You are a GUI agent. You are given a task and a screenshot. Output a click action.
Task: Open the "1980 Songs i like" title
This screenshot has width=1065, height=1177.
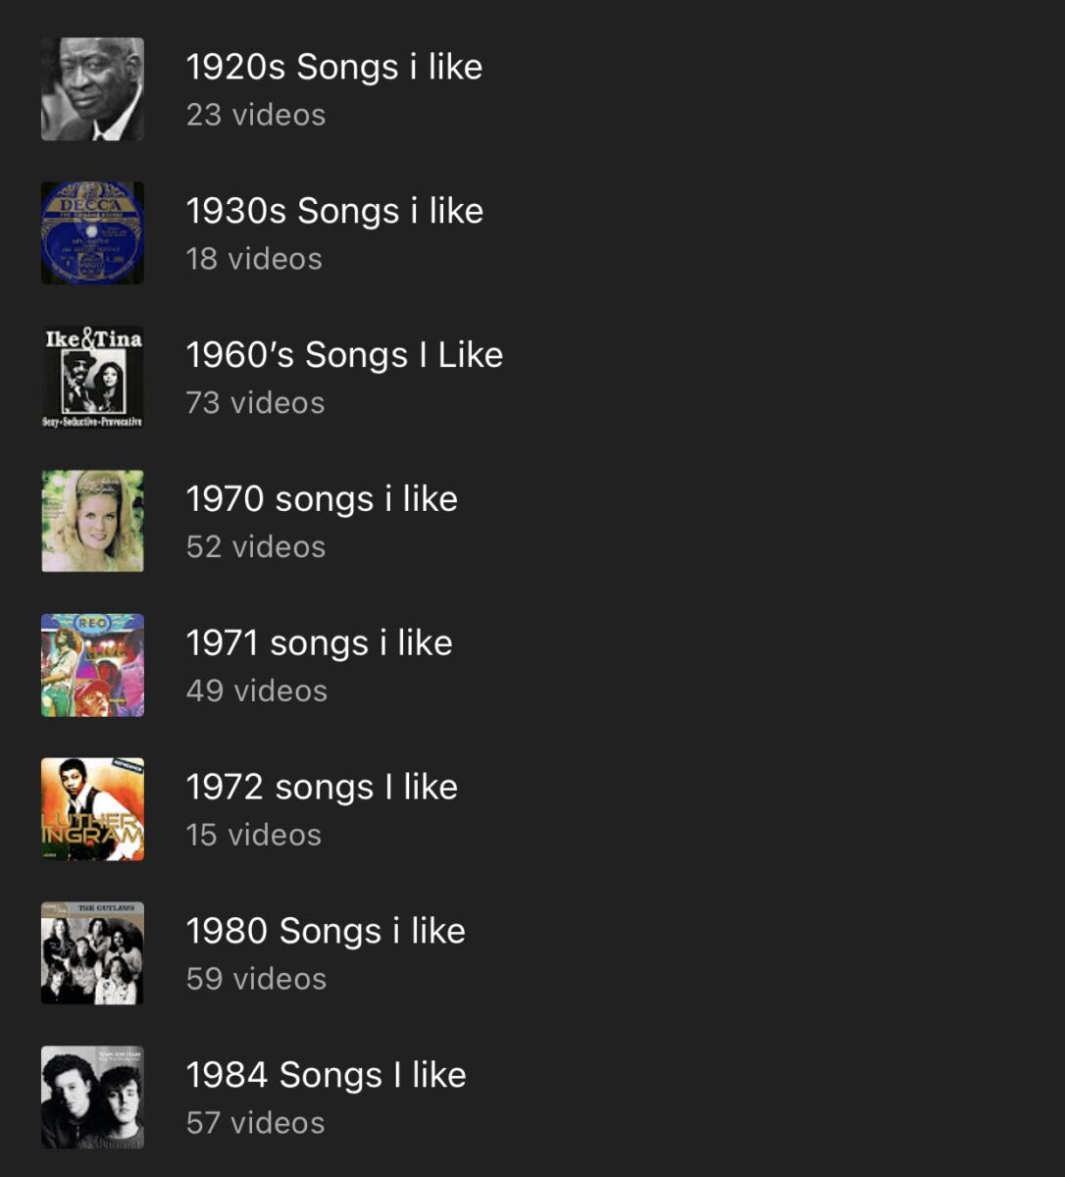[x=326, y=931]
